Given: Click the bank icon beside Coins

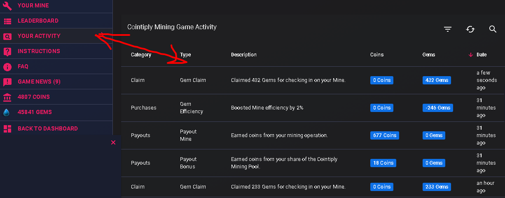Looking at the screenshot, I should tap(7, 97).
